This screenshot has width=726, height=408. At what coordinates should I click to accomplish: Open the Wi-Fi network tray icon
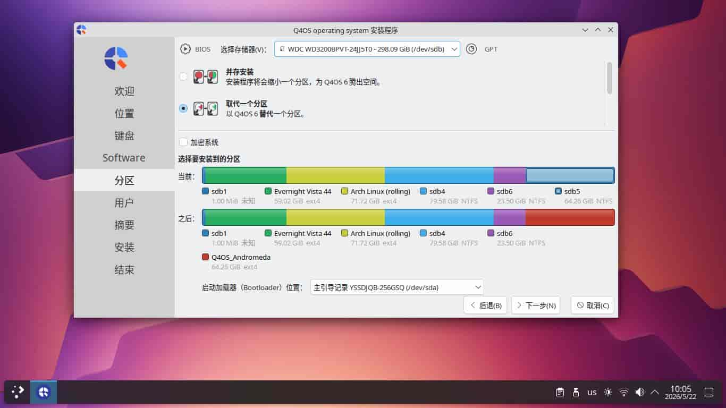[x=624, y=392]
